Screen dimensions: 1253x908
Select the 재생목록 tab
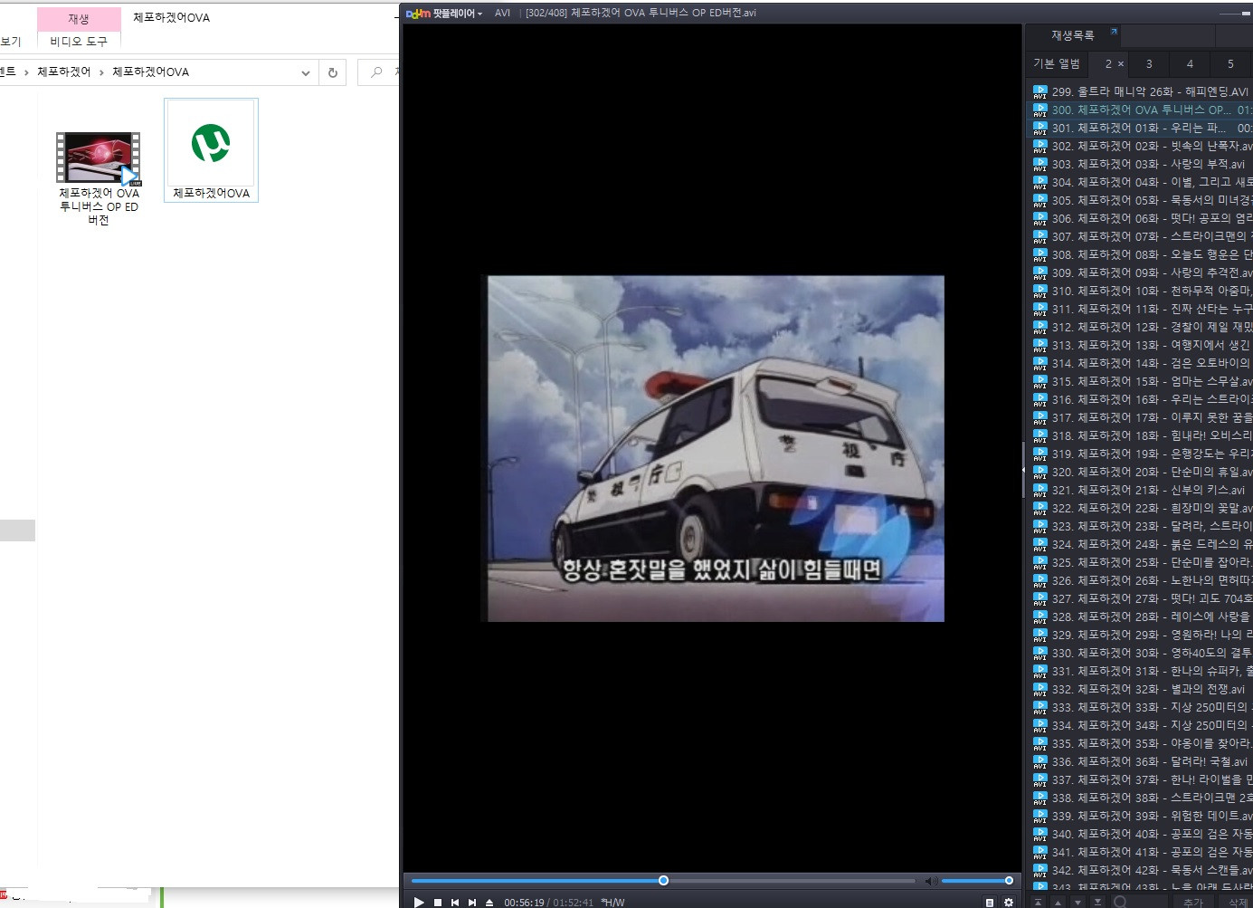1073,35
